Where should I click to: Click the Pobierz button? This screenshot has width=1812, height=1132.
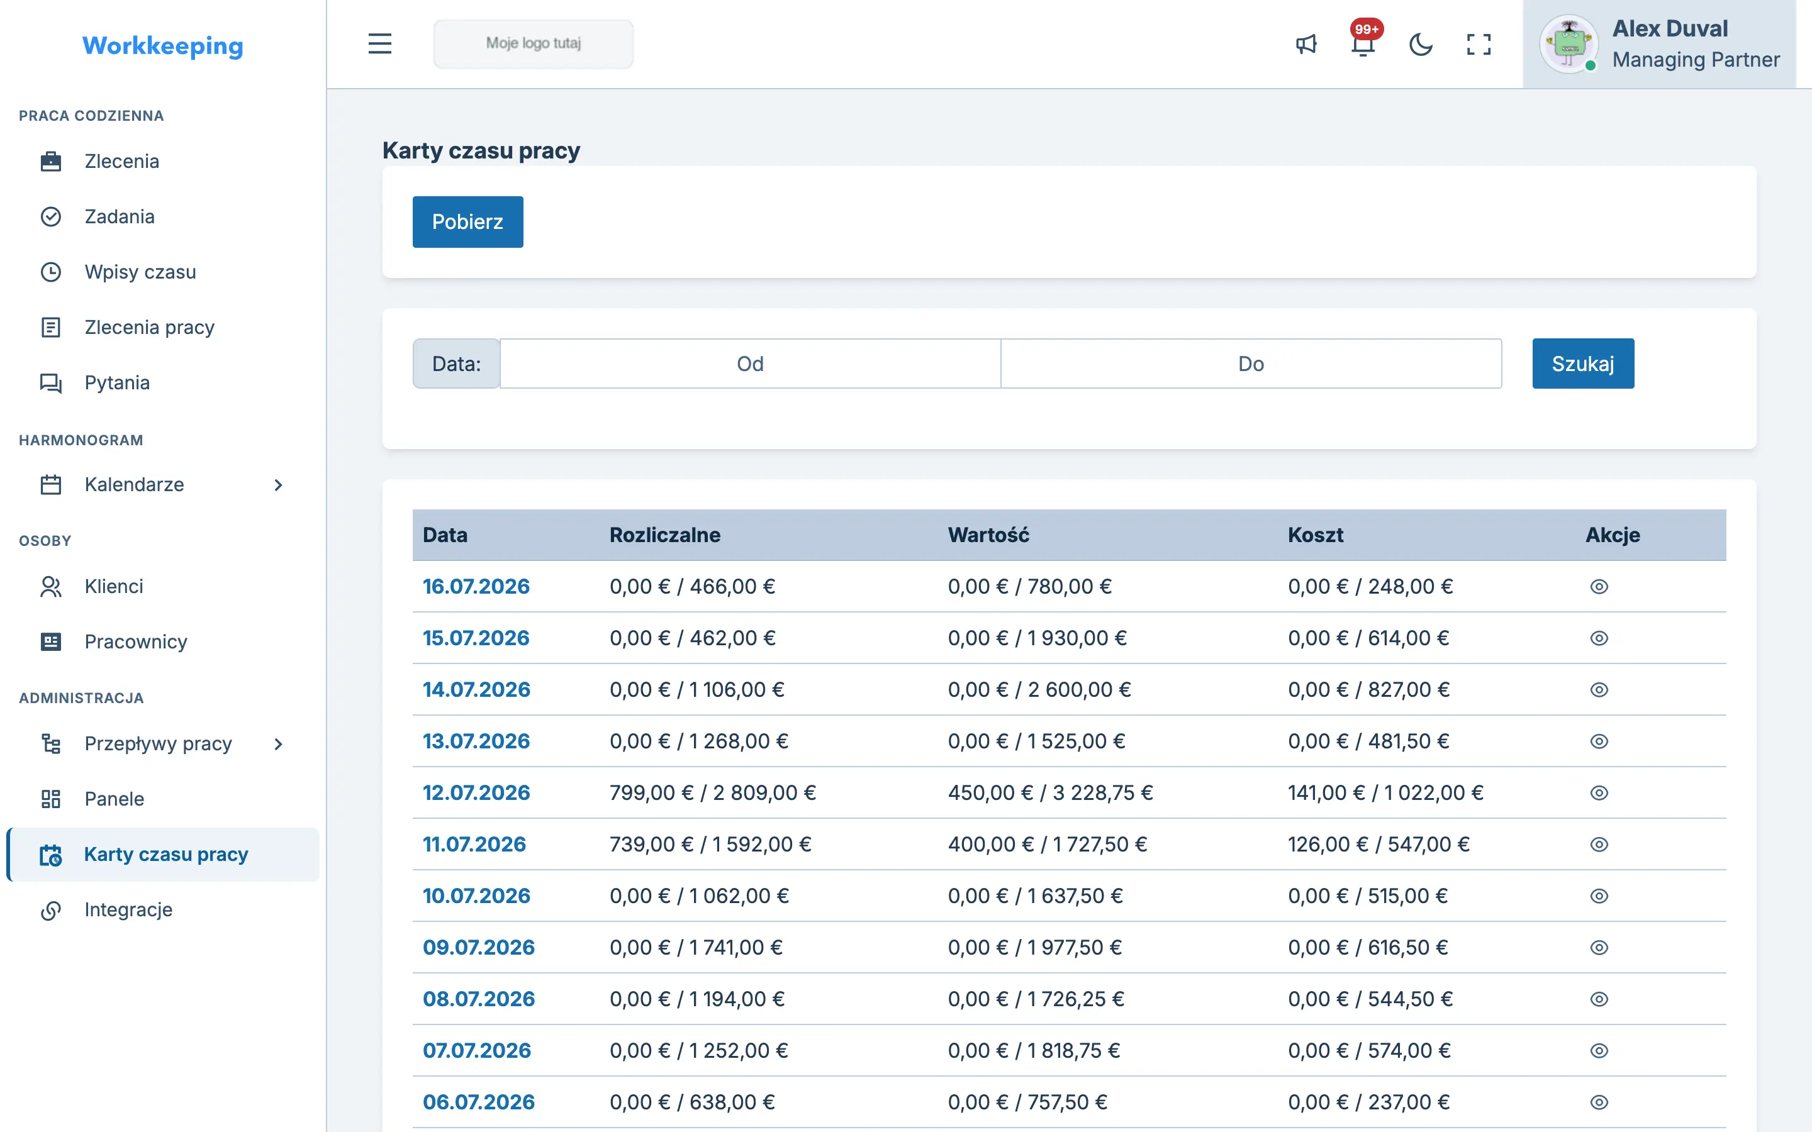pyautogui.click(x=468, y=221)
